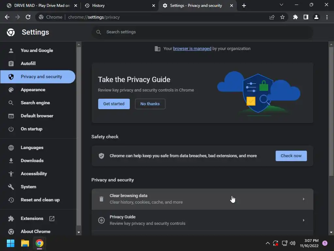Open a new tab with plus button
The height and width of the screenshot is (251, 334).
pyautogui.click(x=244, y=6)
